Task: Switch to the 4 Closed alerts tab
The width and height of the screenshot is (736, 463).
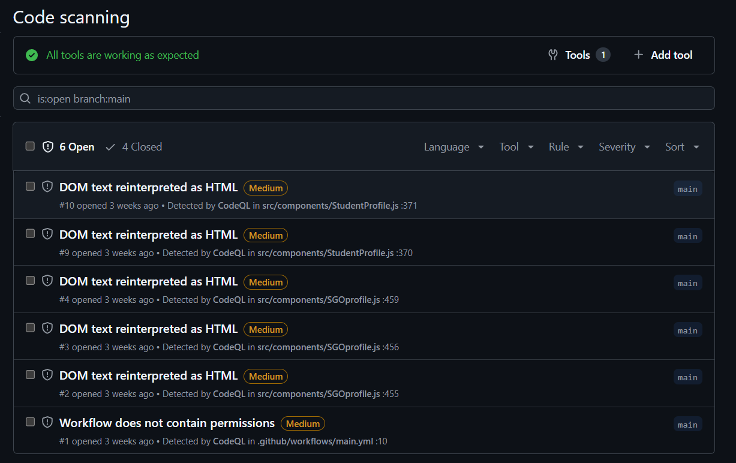Action: [134, 147]
